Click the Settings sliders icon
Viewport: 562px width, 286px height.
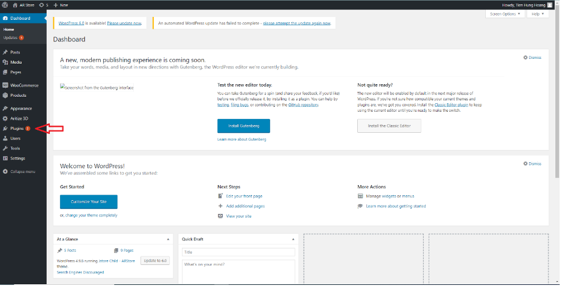(5, 159)
